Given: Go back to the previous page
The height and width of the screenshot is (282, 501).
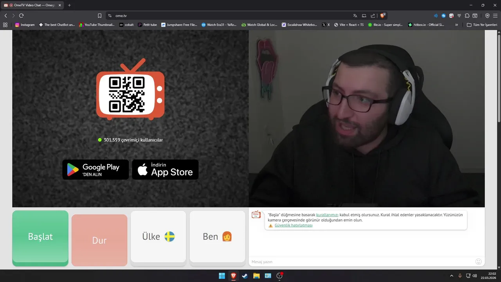Looking at the screenshot, I should coord(5,16).
